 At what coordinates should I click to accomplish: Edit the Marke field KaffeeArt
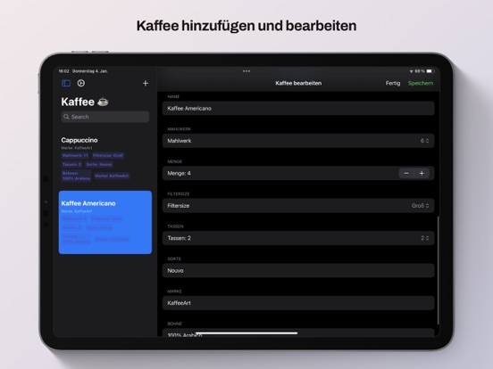click(x=298, y=303)
